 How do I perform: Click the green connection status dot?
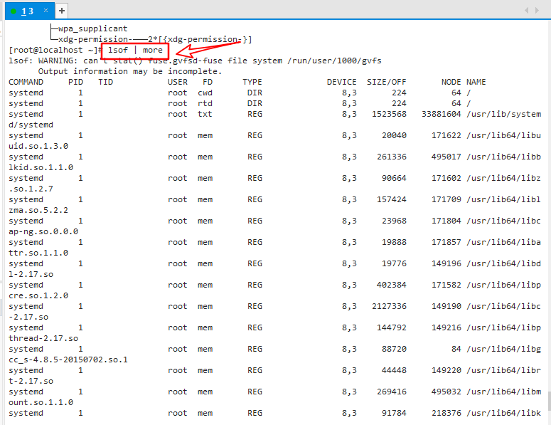(14, 11)
